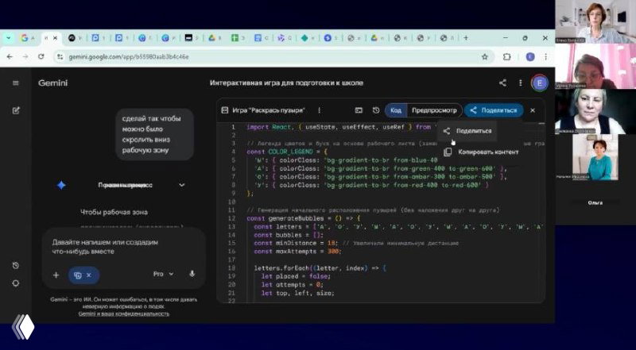Image resolution: width=636 pixels, height=350 pixels.
Task: Go back with the browser back arrow
Action: tap(10, 56)
